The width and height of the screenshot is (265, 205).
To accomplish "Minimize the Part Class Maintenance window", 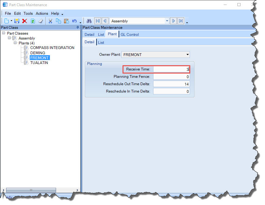I will pos(225,5).
